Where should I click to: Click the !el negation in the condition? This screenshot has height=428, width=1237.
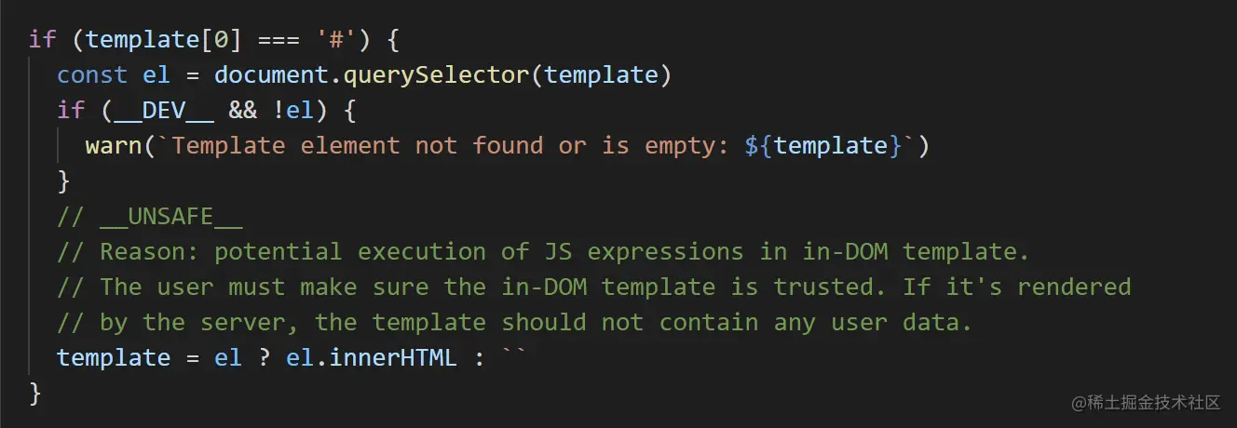coord(292,110)
